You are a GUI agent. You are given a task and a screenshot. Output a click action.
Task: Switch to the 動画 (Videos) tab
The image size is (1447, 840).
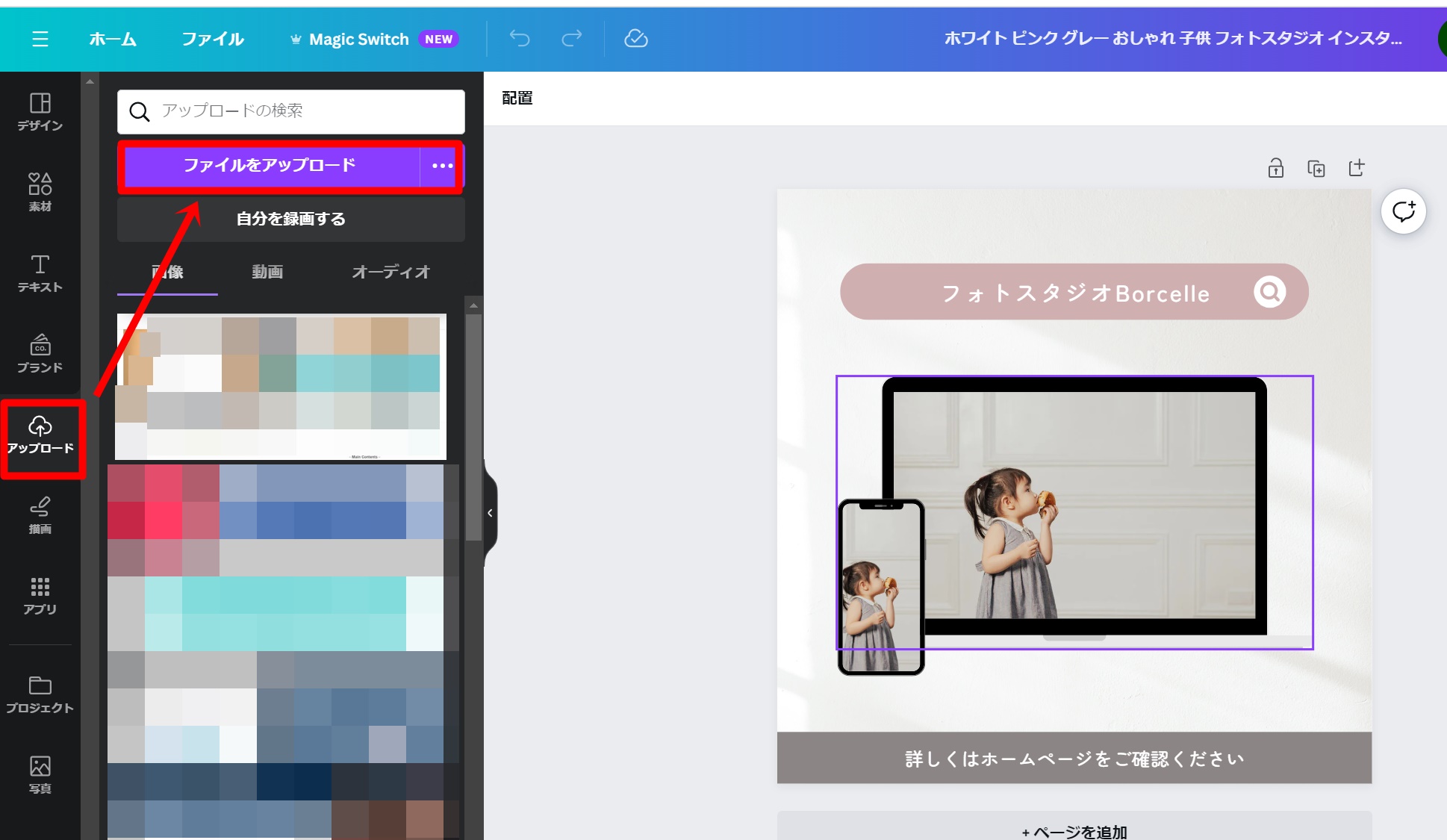[x=267, y=272]
